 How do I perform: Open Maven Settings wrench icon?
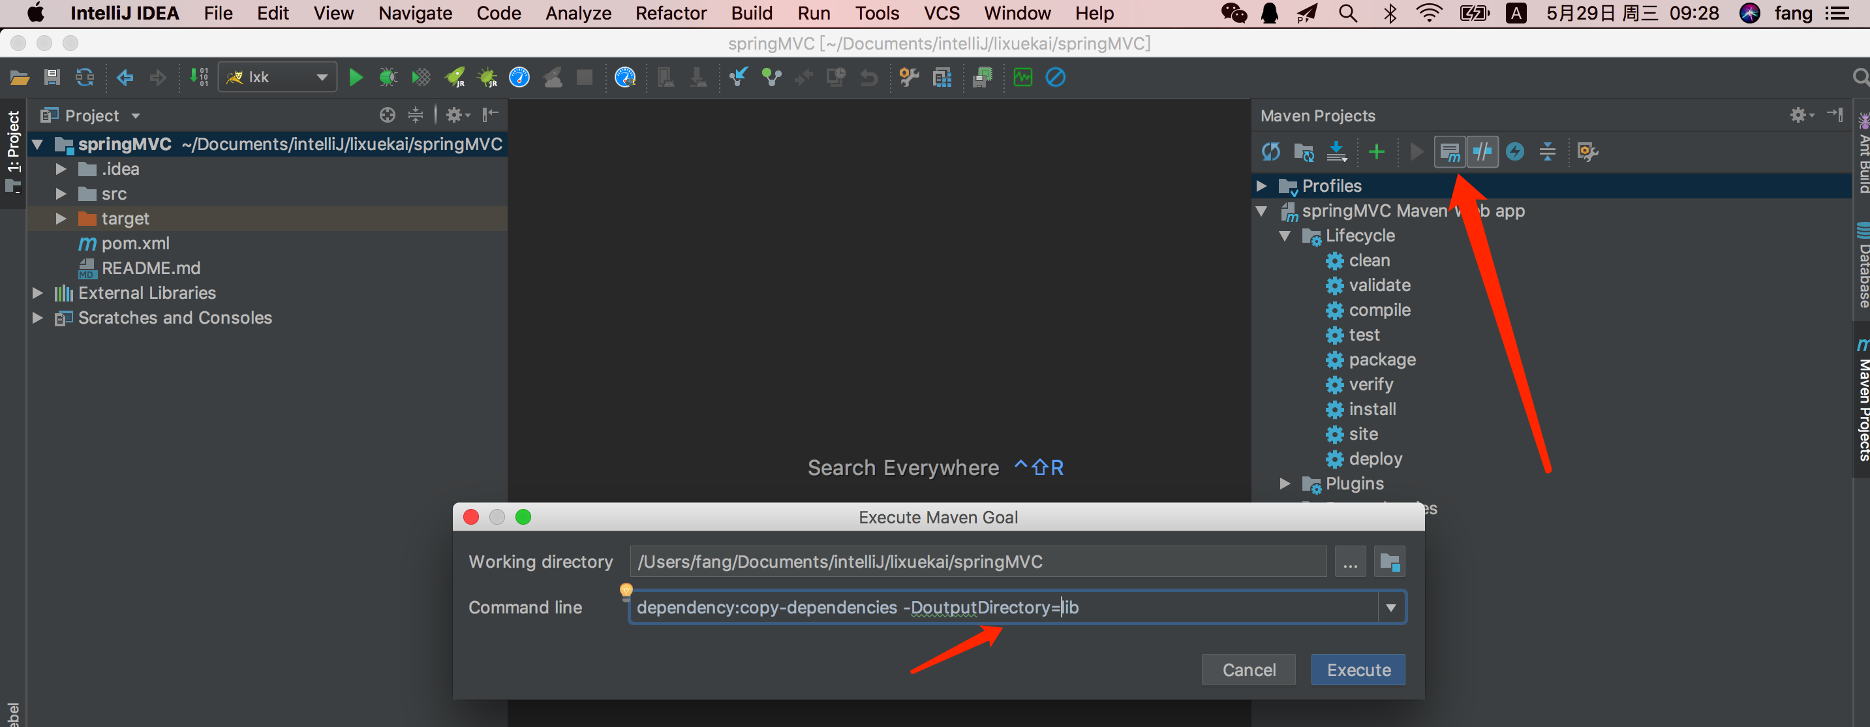point(1587,152)
